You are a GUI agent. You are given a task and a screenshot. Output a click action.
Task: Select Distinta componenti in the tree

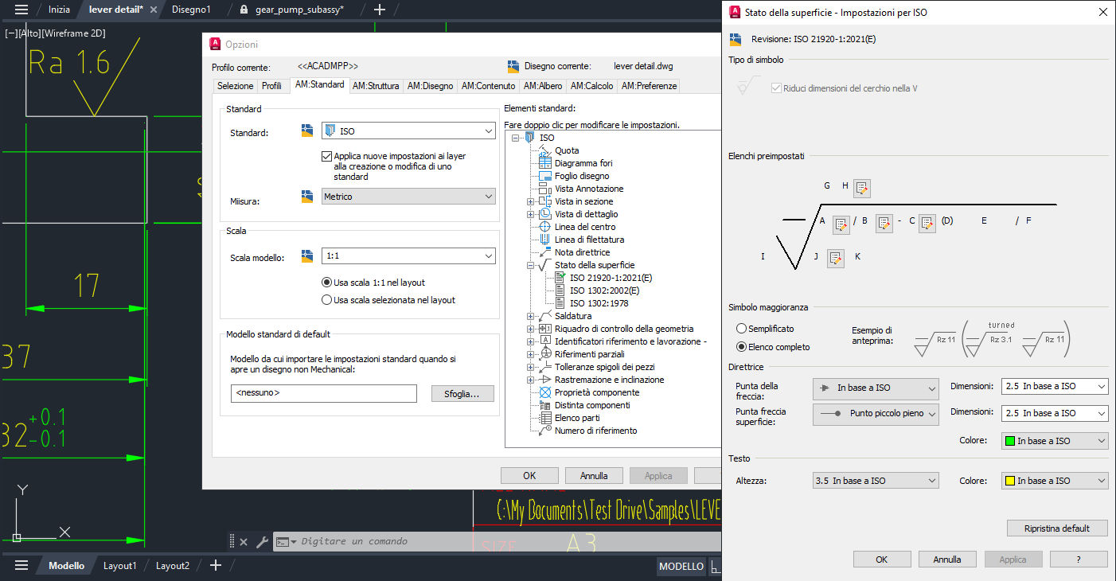(x=592, y=405)
